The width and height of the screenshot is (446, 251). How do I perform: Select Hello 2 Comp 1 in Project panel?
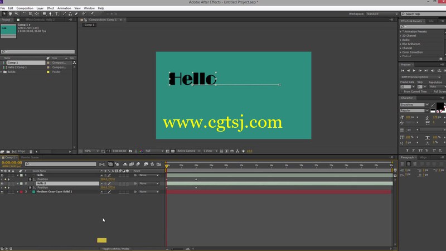coord(17,67)
